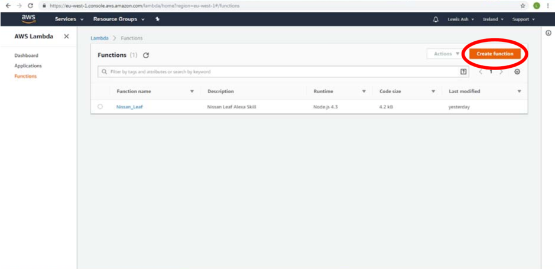Sort by Last modified column arrow
This screenshot has width=555, height=269.
[x=520, y=91]
